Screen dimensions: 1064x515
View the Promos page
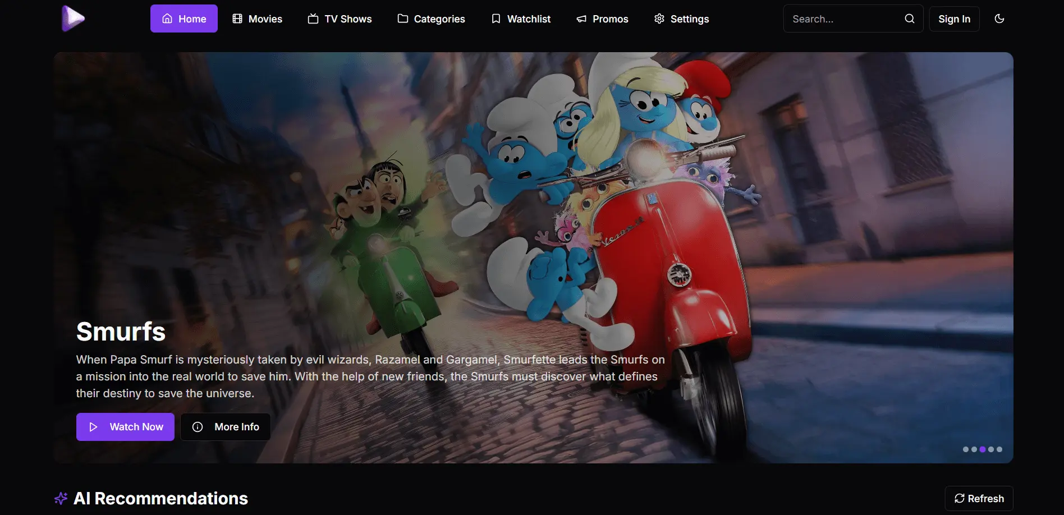point(602,19)
